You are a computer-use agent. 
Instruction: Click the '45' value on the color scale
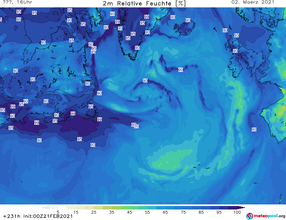[130, 212]
